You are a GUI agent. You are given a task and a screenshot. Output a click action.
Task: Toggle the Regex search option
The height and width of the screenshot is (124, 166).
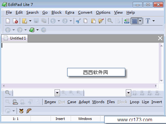[50, 102]
